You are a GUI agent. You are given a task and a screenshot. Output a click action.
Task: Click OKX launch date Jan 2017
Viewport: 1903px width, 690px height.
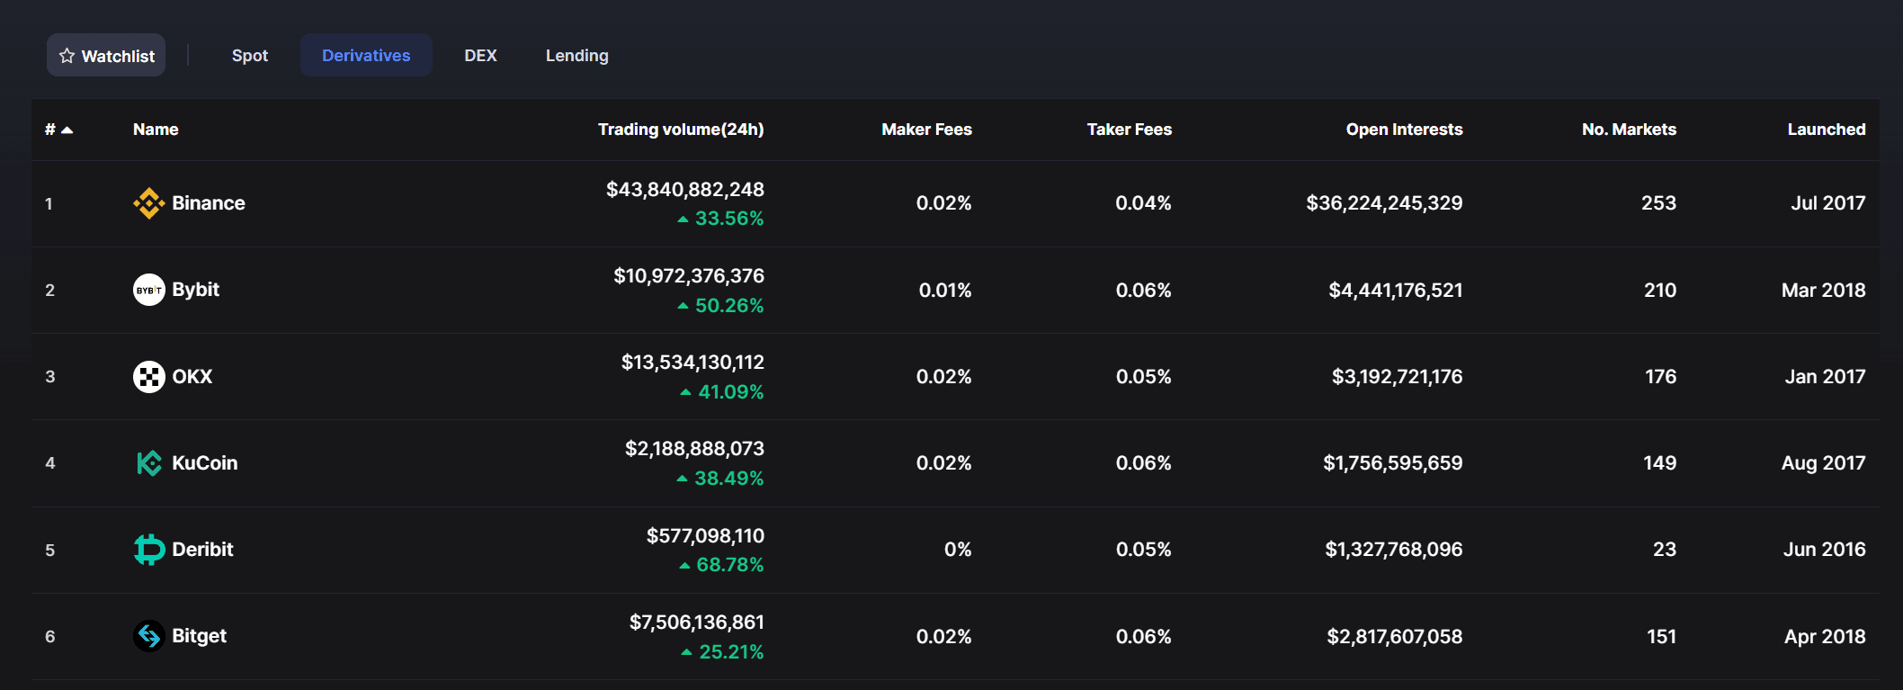1826,377
